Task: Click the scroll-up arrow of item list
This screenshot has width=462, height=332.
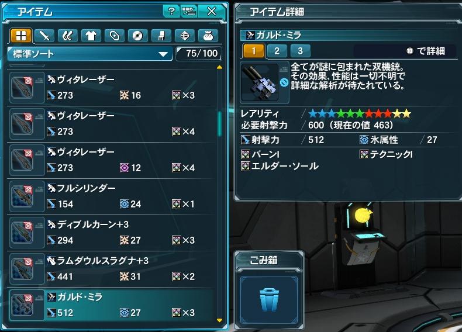Action: pyautogui.click(x=219, y=67)
